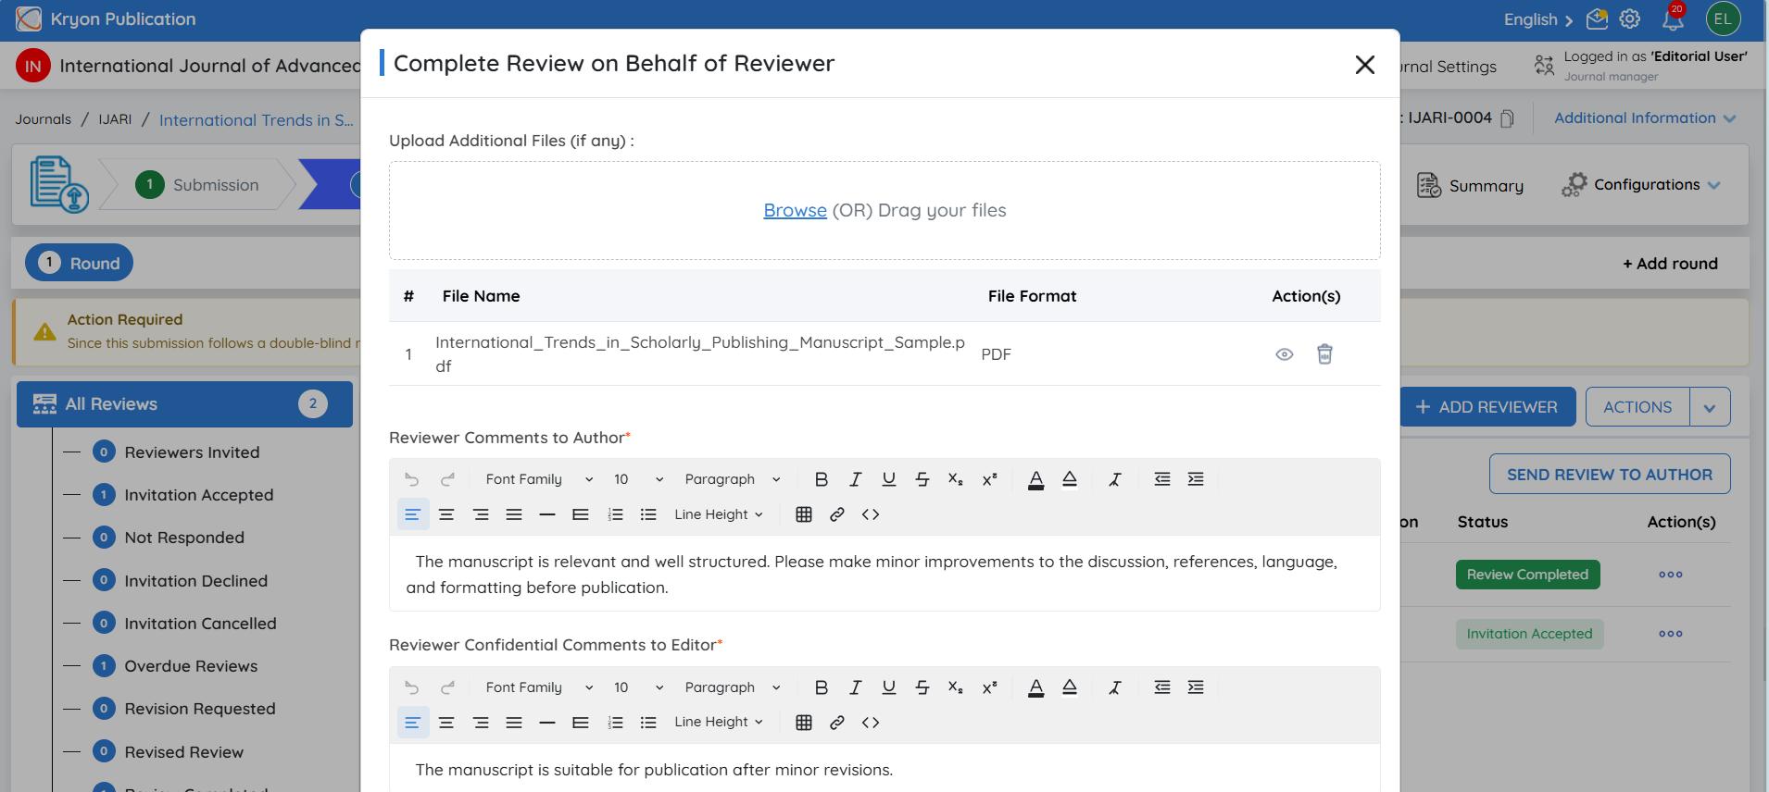Click numbered list in Comments to Author toolbar
The height and width of the screenshot is (792, 1769).
pos(615,514)
